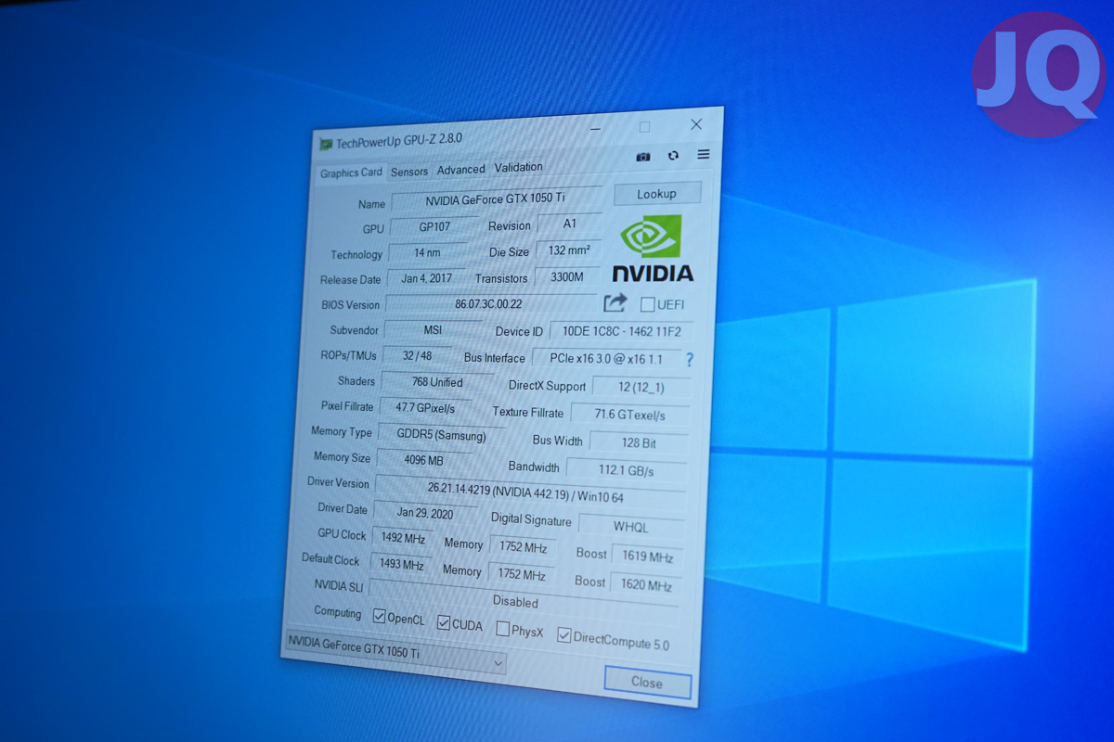This screenshot has width=1114, height=742.
Task: Toggle the UEFI checkbox
Action: pyautogui.click(x=647, y=304)
